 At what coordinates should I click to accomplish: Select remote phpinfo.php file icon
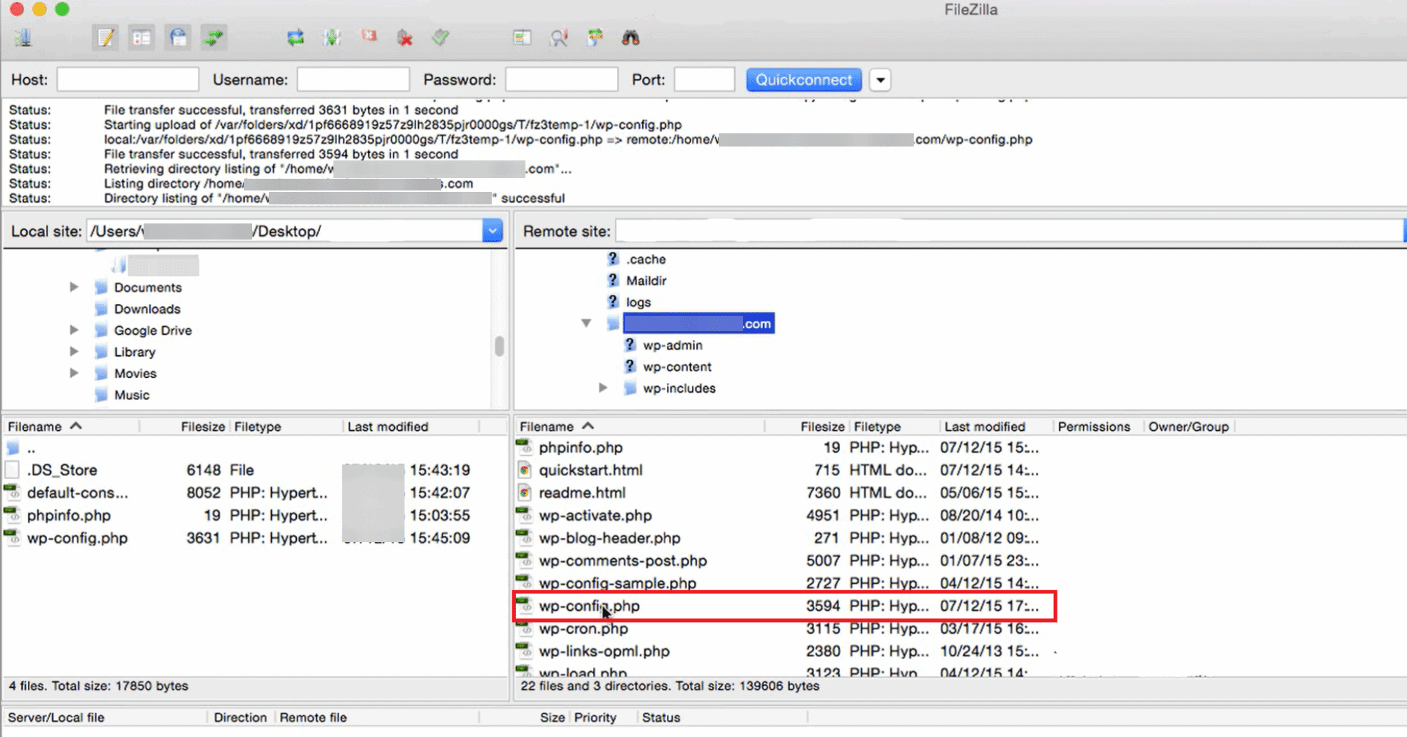(x=524, y=447)
